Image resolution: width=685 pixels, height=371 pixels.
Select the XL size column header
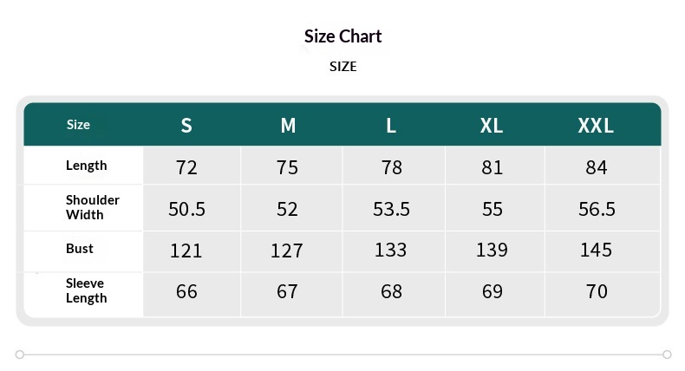point(492,126)
